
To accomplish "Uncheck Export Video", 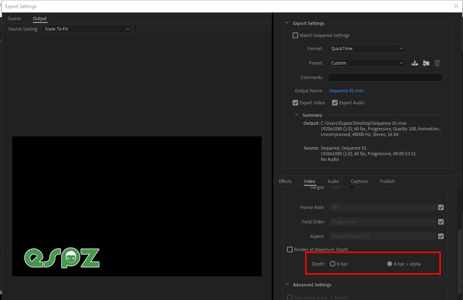I will [295, 103].
